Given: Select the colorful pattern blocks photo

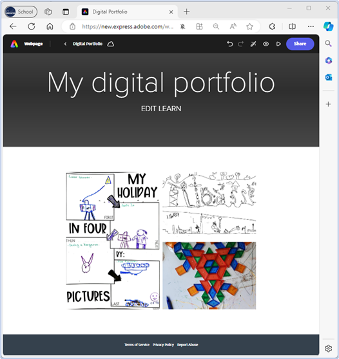Looking at the screenshot, I should pyautogui.click(x=209, y=275).
